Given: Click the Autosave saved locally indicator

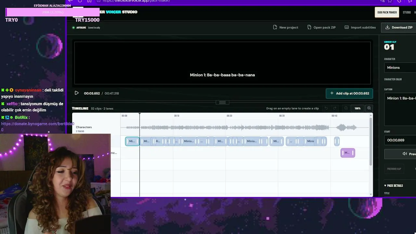Looking at the screenshot, I should 86,28.
